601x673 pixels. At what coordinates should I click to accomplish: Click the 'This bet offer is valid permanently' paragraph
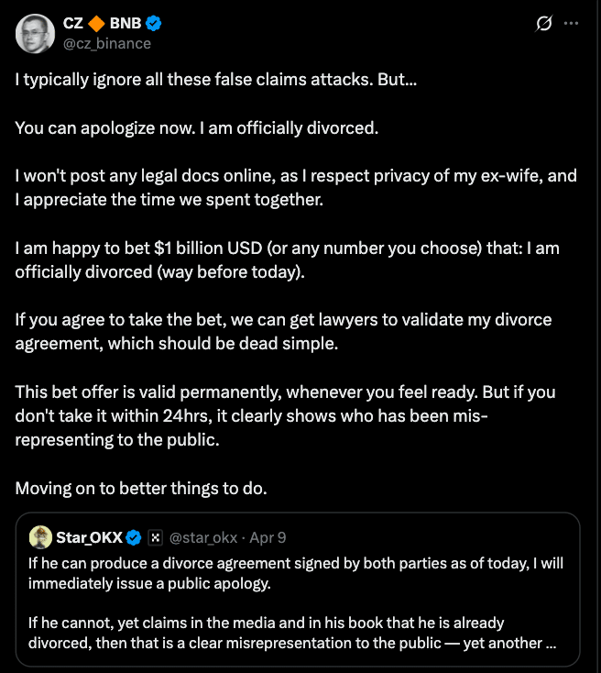[285, 416]
